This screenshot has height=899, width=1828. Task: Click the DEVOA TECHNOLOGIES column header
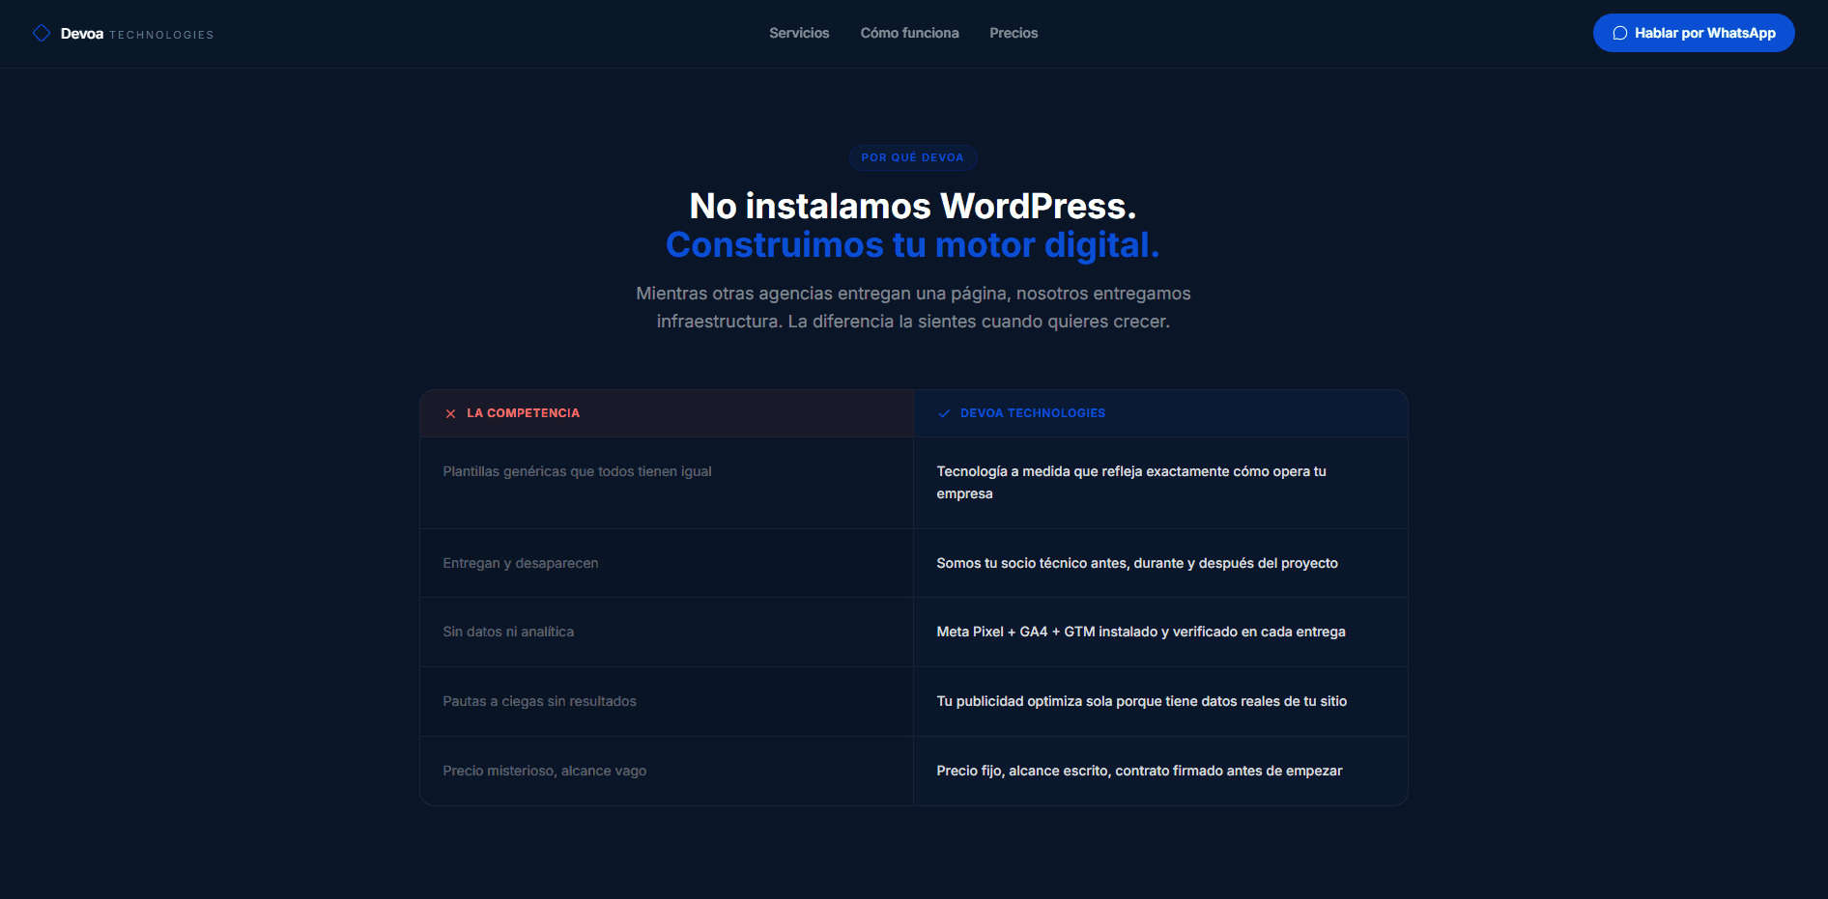tap(1160, 413)
